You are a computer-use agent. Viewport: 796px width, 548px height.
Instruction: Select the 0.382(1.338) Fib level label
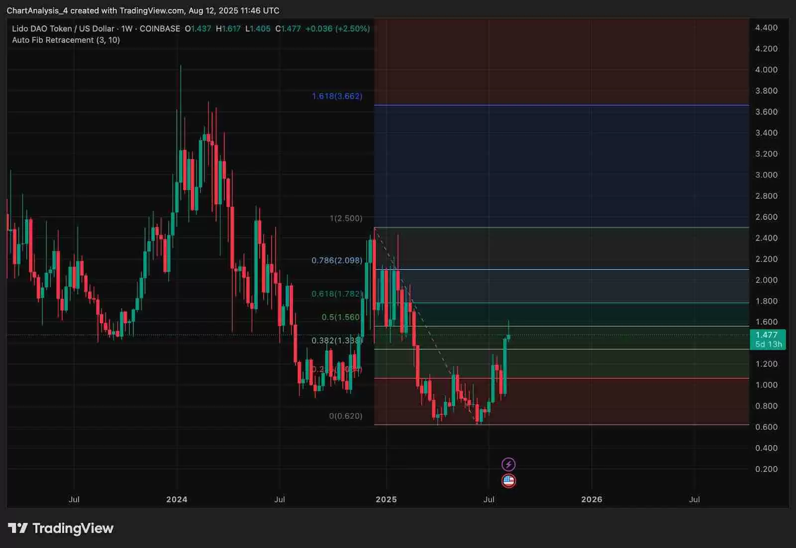point(337,341)
